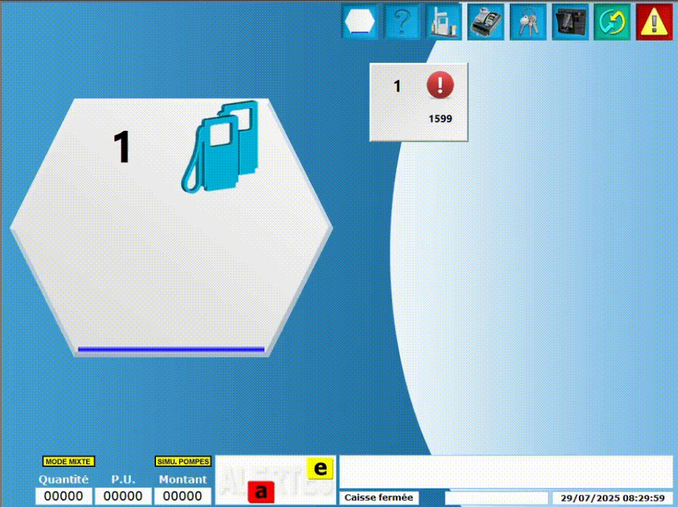Click the blue fuel pumps icon
Viewport: 678px width, 507px height.
pos(220,146)
